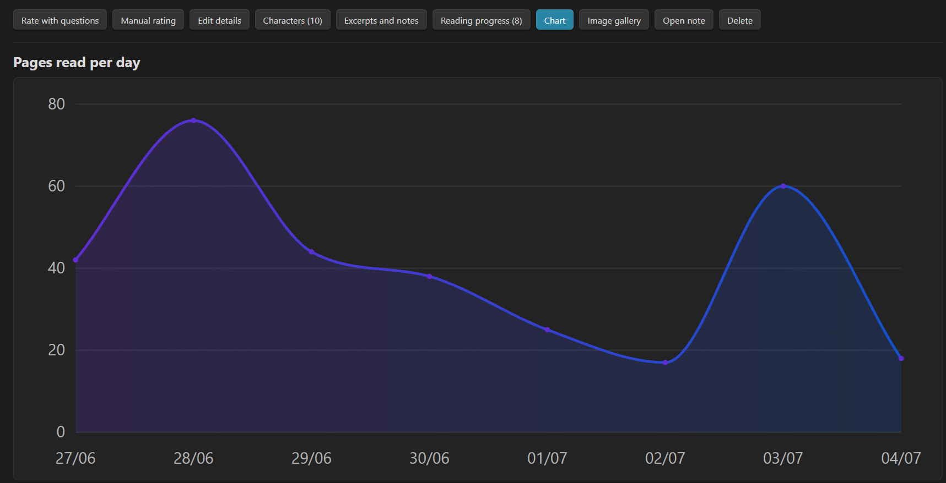Show Reading progress (8)
This screenshot has width=946, height=483.
point(481,20)
